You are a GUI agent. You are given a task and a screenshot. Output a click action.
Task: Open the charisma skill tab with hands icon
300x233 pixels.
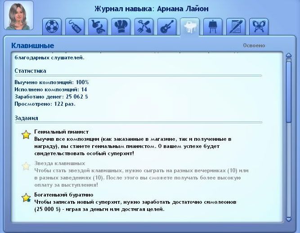coord(98,27)
